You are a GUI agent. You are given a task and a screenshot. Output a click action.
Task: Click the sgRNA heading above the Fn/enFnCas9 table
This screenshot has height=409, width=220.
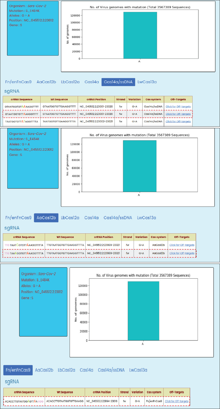[12, 382]
